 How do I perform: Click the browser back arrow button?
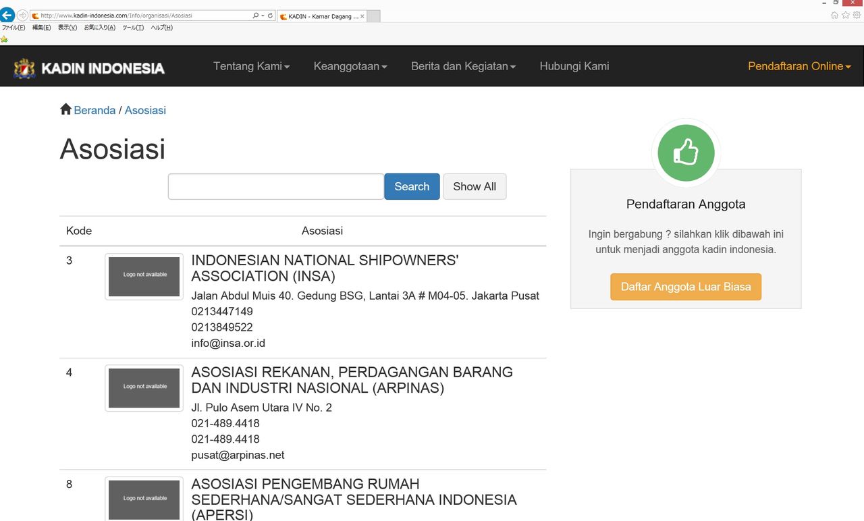(x=7, y=15)
